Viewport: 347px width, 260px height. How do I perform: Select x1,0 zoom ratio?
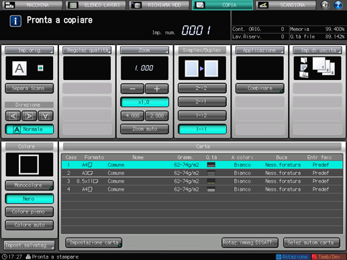click(x=144, y=102)
